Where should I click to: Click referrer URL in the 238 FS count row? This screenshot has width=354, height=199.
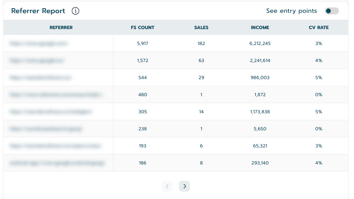point(46,129)
